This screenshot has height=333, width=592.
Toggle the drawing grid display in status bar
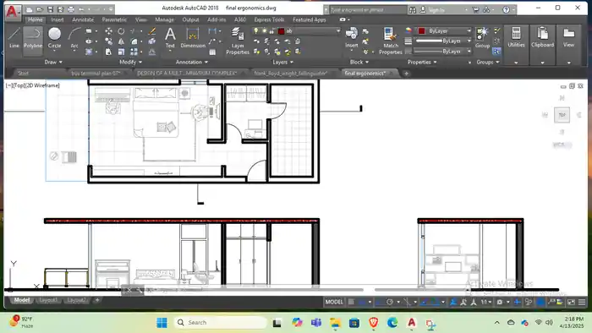click(351, 302)
